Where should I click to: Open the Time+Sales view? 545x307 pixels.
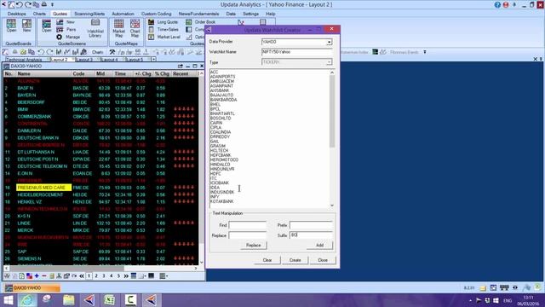point(163,30)
